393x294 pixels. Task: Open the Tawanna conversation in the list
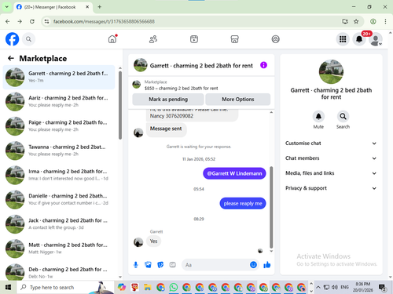coord(59,151)
